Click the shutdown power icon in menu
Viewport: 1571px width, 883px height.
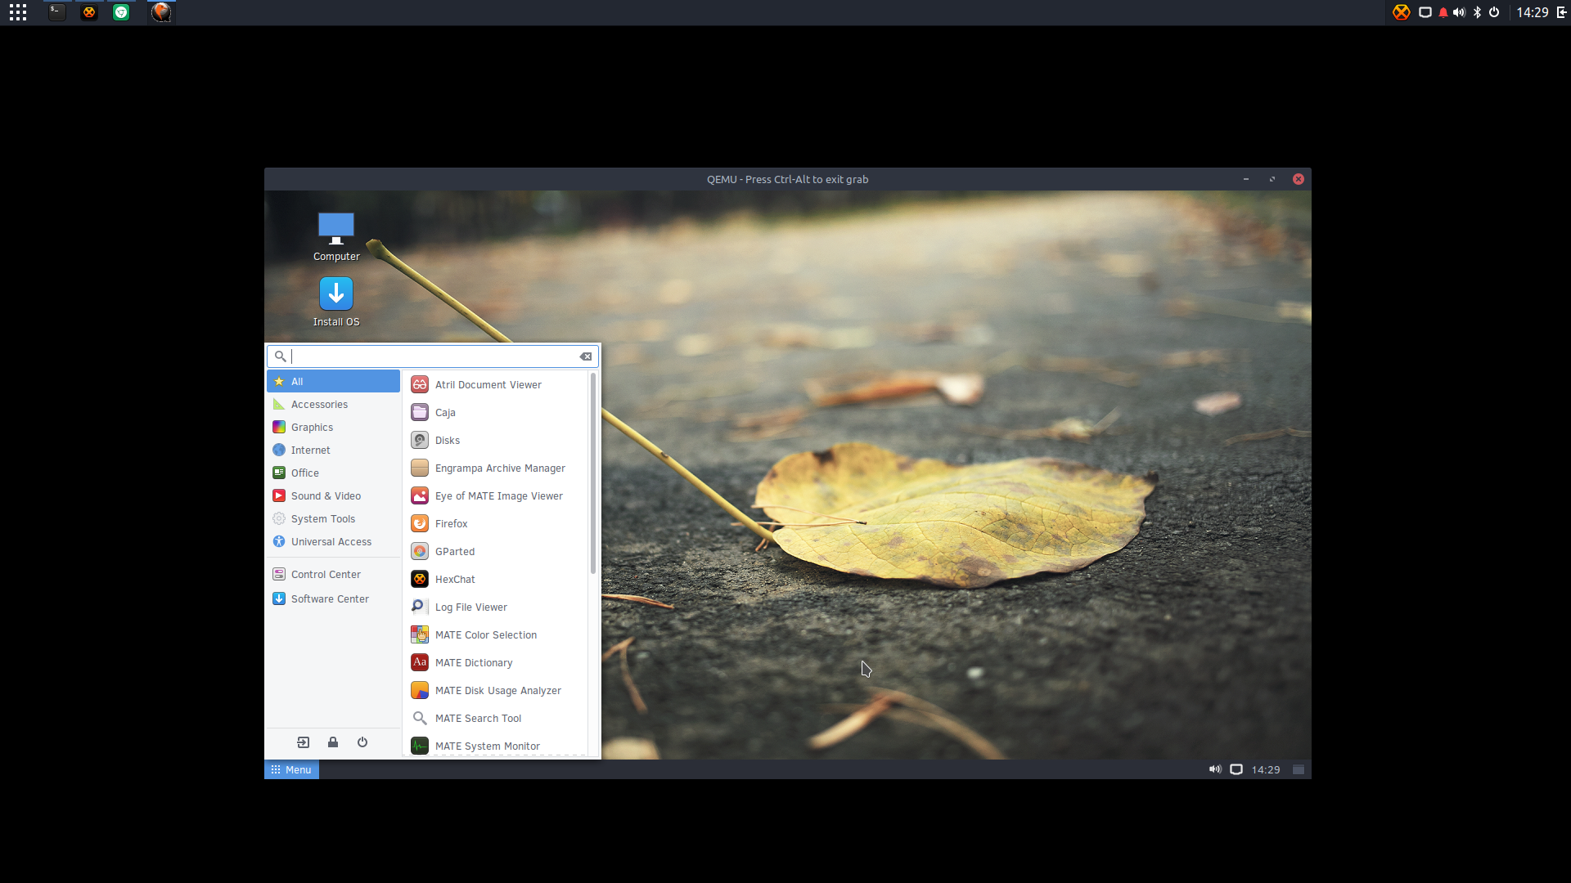pos(362,742)
